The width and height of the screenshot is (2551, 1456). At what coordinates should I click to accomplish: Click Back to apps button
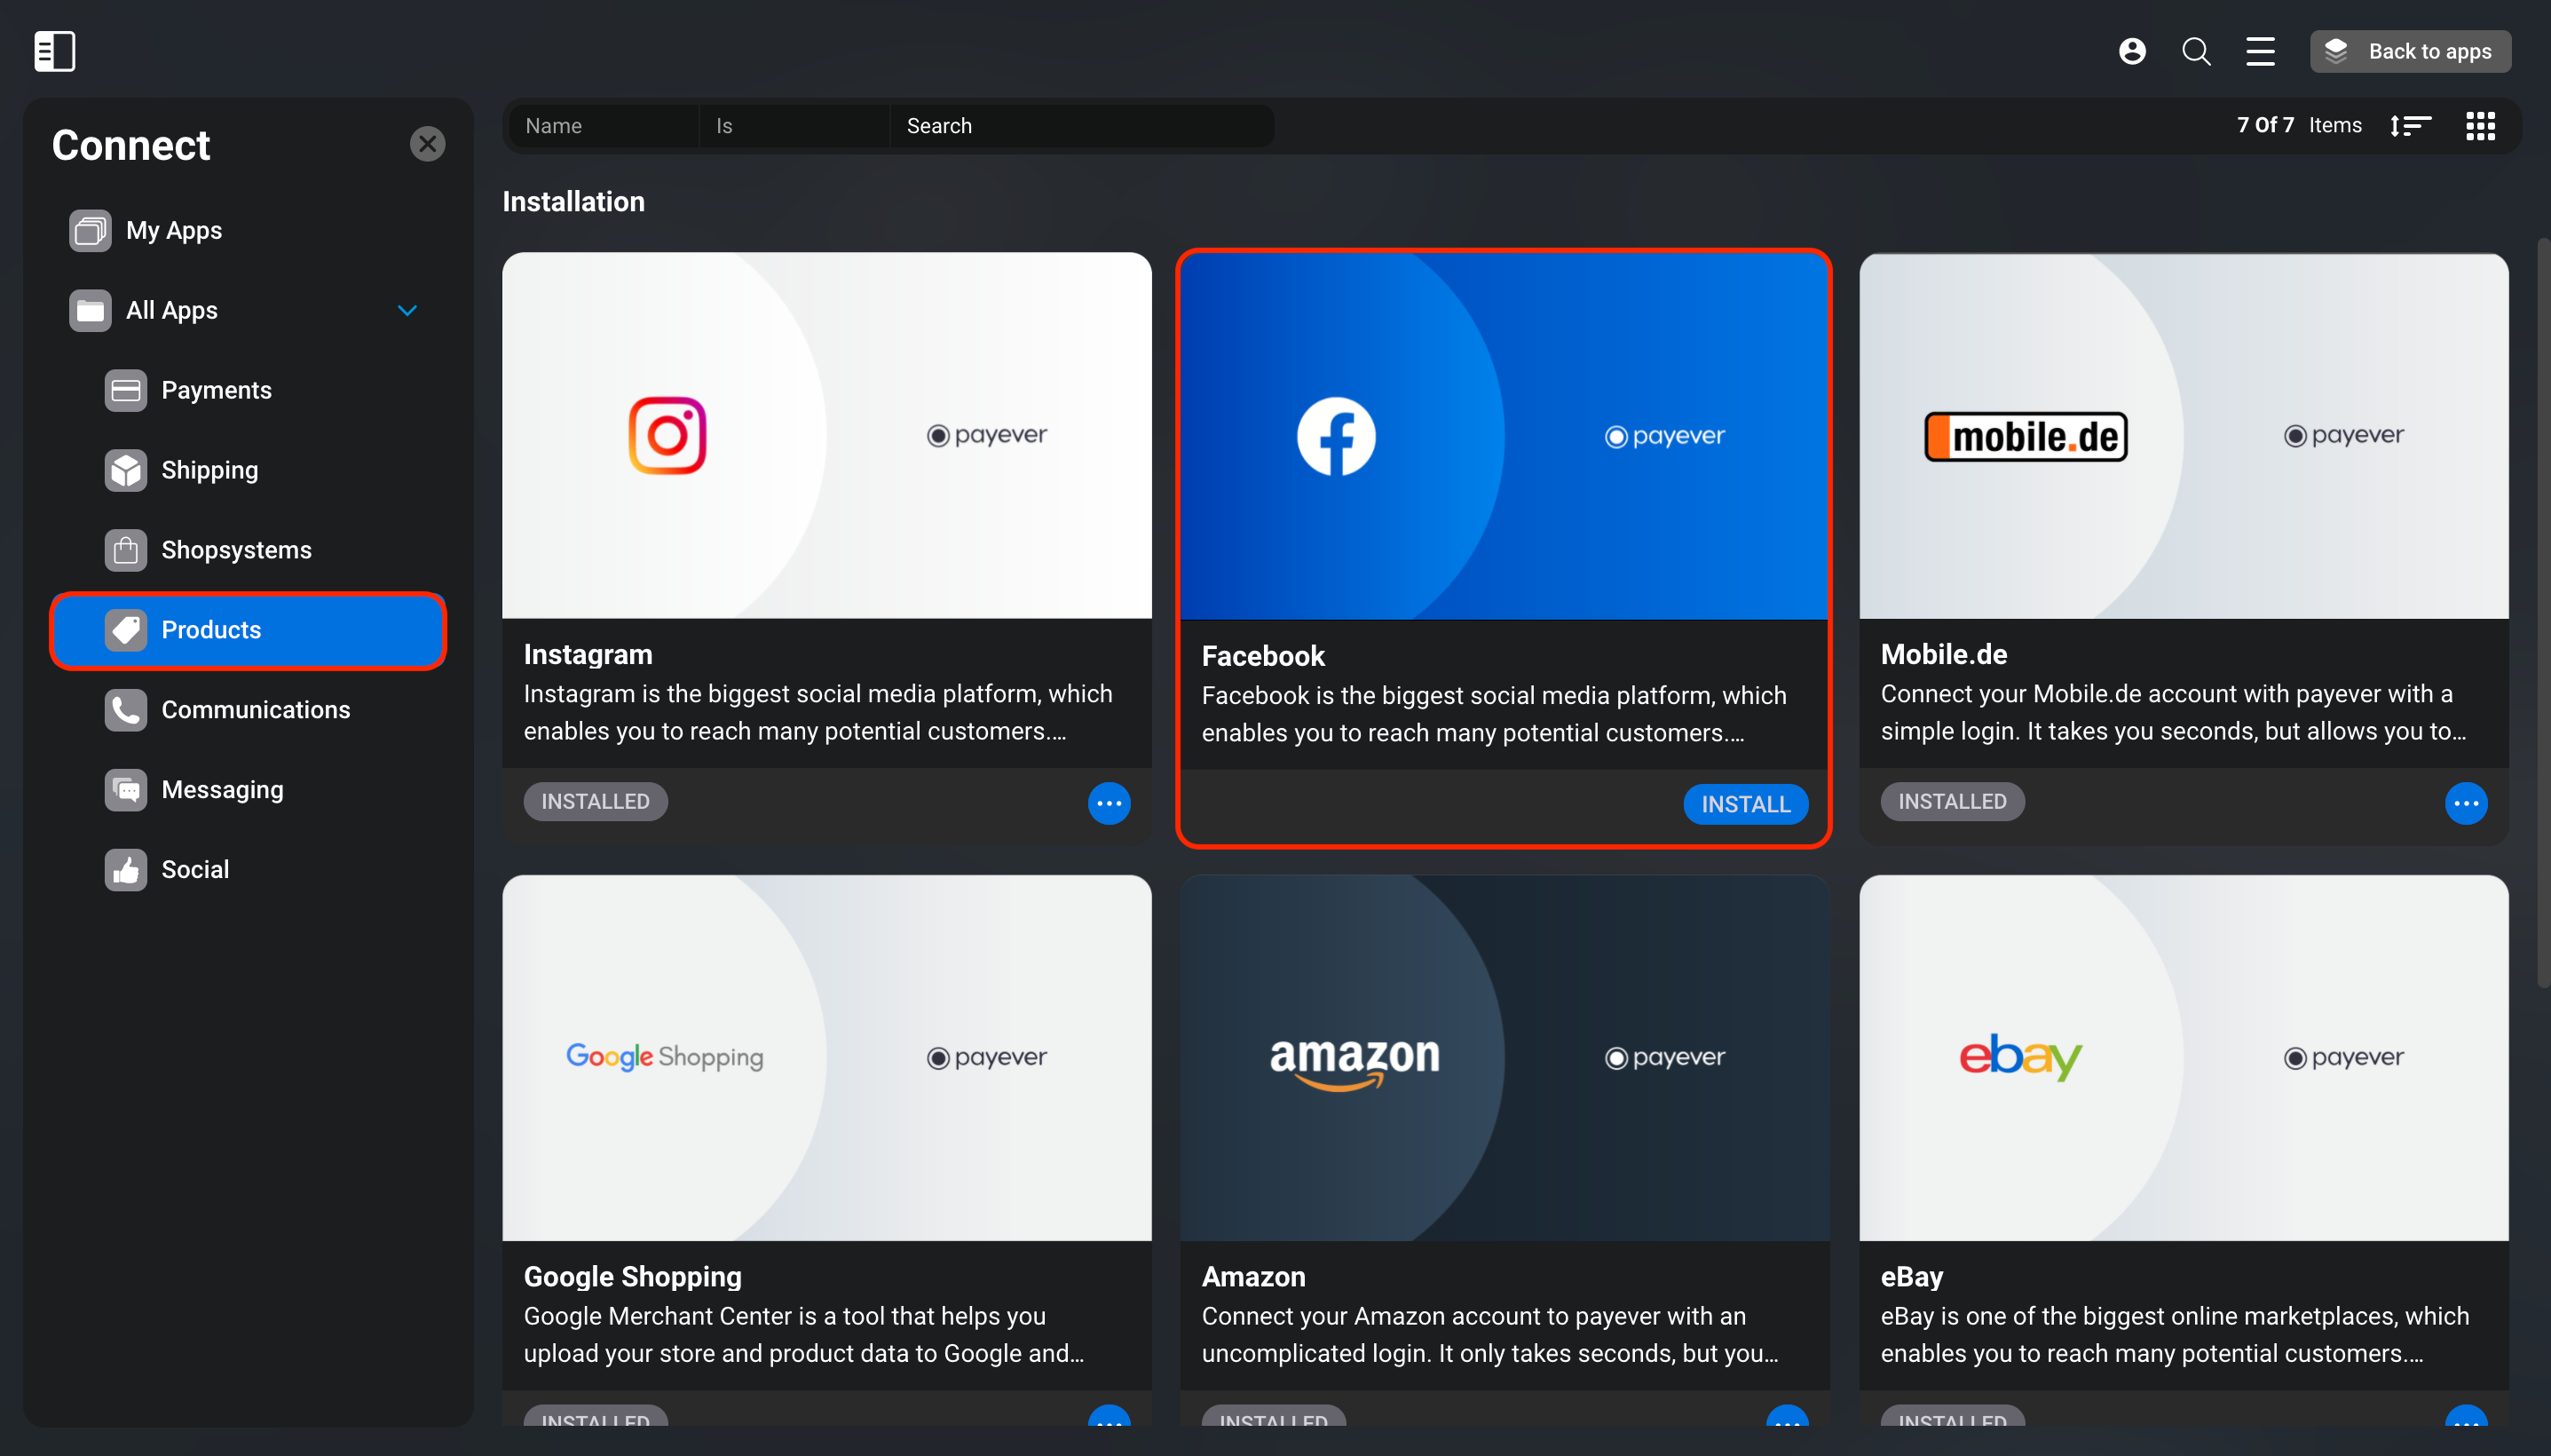coord(2409,51)
